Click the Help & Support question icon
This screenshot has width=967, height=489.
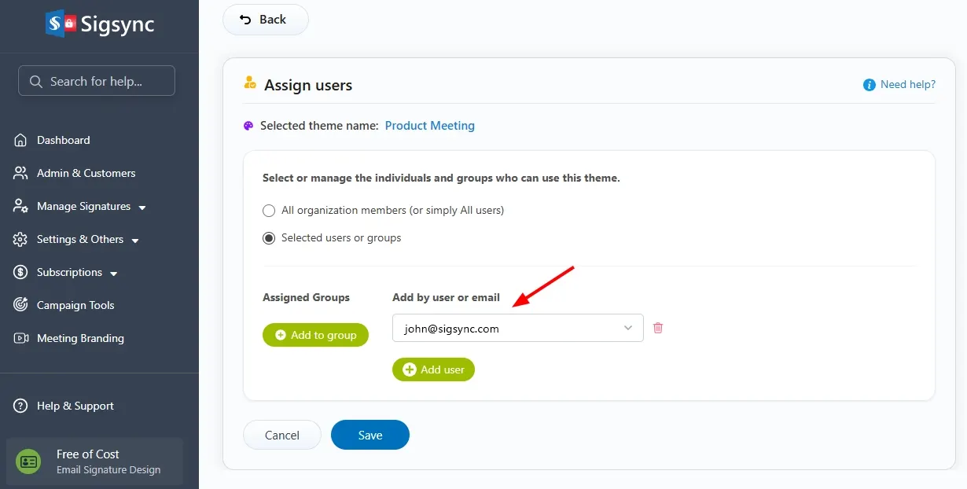click(x=21, y=406)
